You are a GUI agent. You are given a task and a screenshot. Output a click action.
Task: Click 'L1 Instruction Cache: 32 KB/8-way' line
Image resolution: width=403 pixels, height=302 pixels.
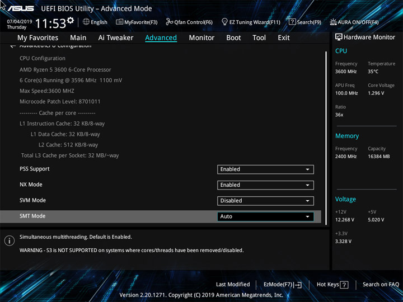(x=62, y=124)
